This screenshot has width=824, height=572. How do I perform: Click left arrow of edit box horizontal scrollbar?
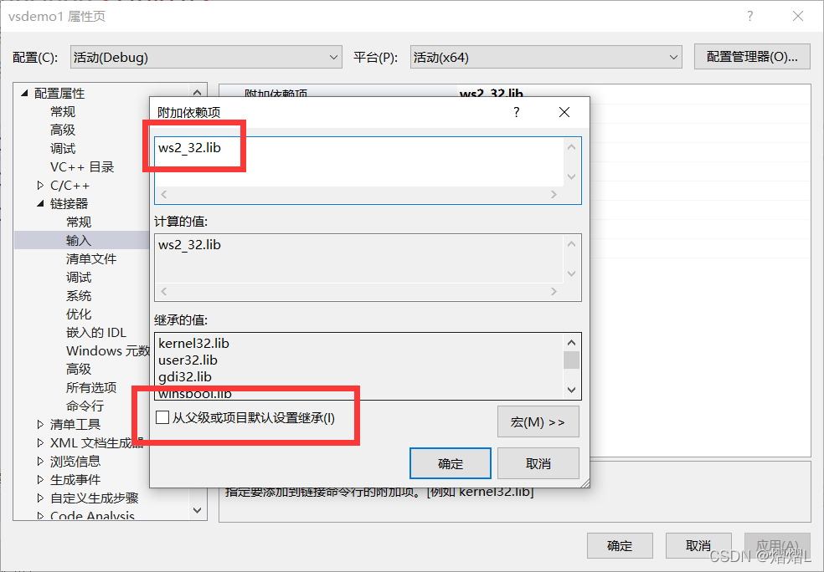point(164,194)
